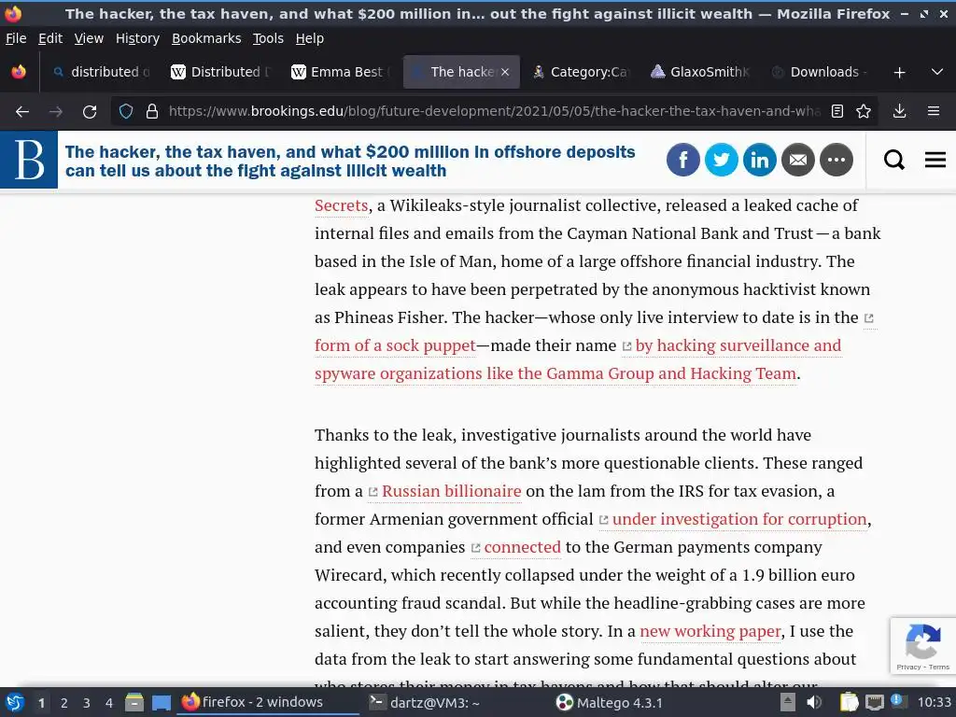Image resolution: width=956 pixels, height=717 pixels.
Task: Switch to the 'Distributed D' Wikipedia tab
Action: click(x=220, y=72)
